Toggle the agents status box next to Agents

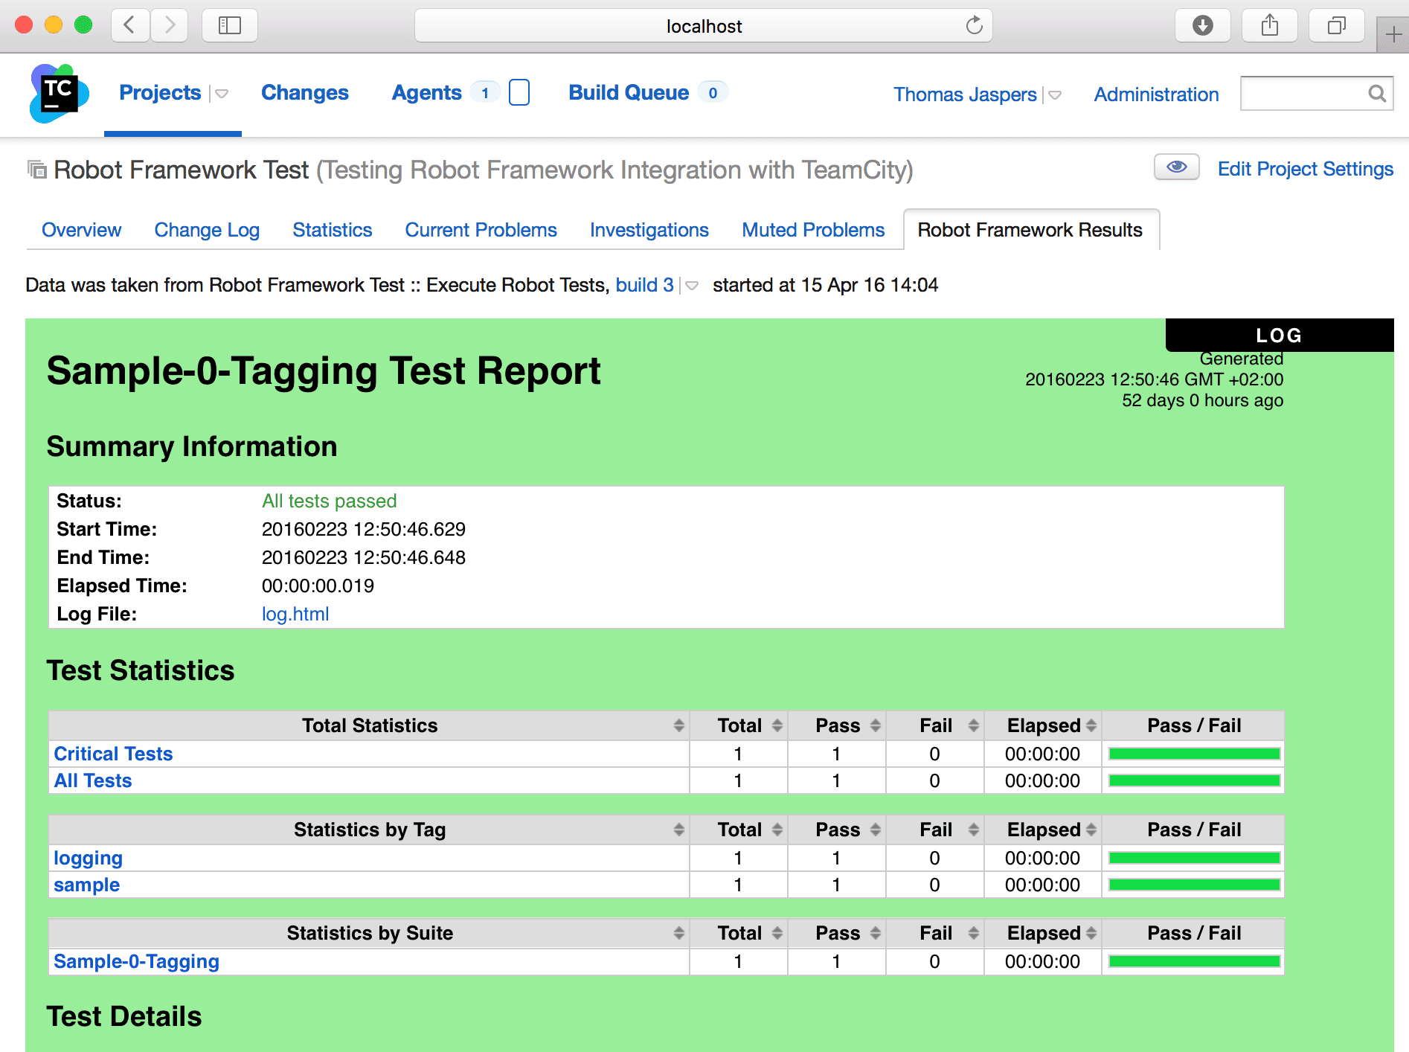519,93
